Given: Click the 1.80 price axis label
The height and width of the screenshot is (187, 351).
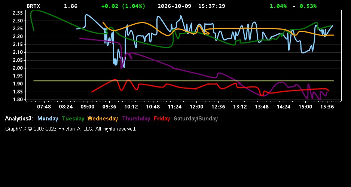Looking at the screenshot, I should coord(18,100).
